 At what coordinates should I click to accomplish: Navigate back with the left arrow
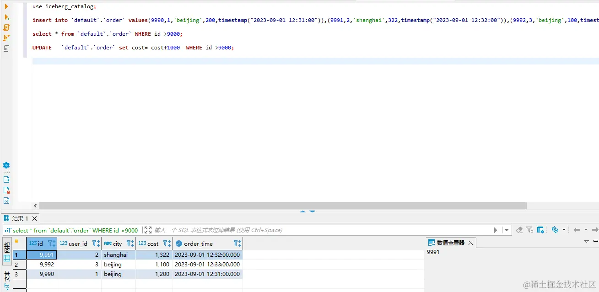(577, 230)
